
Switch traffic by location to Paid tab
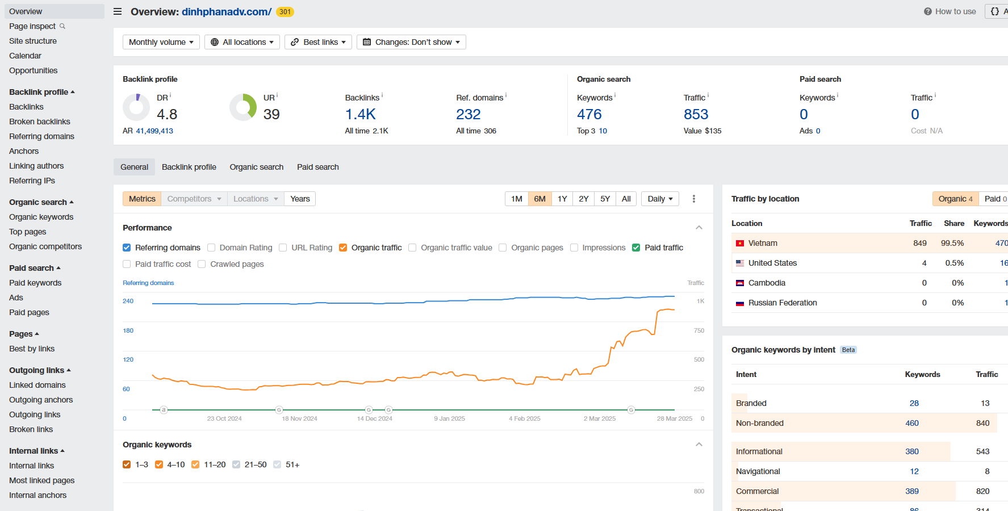tap(995, 199)
